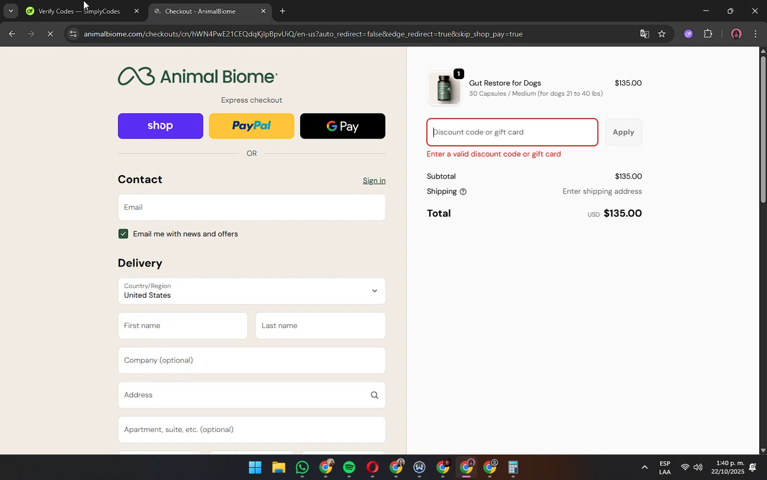
Task: Click the page vertical scrollbar
Action: pyautogui.click(x=763, y=129)
